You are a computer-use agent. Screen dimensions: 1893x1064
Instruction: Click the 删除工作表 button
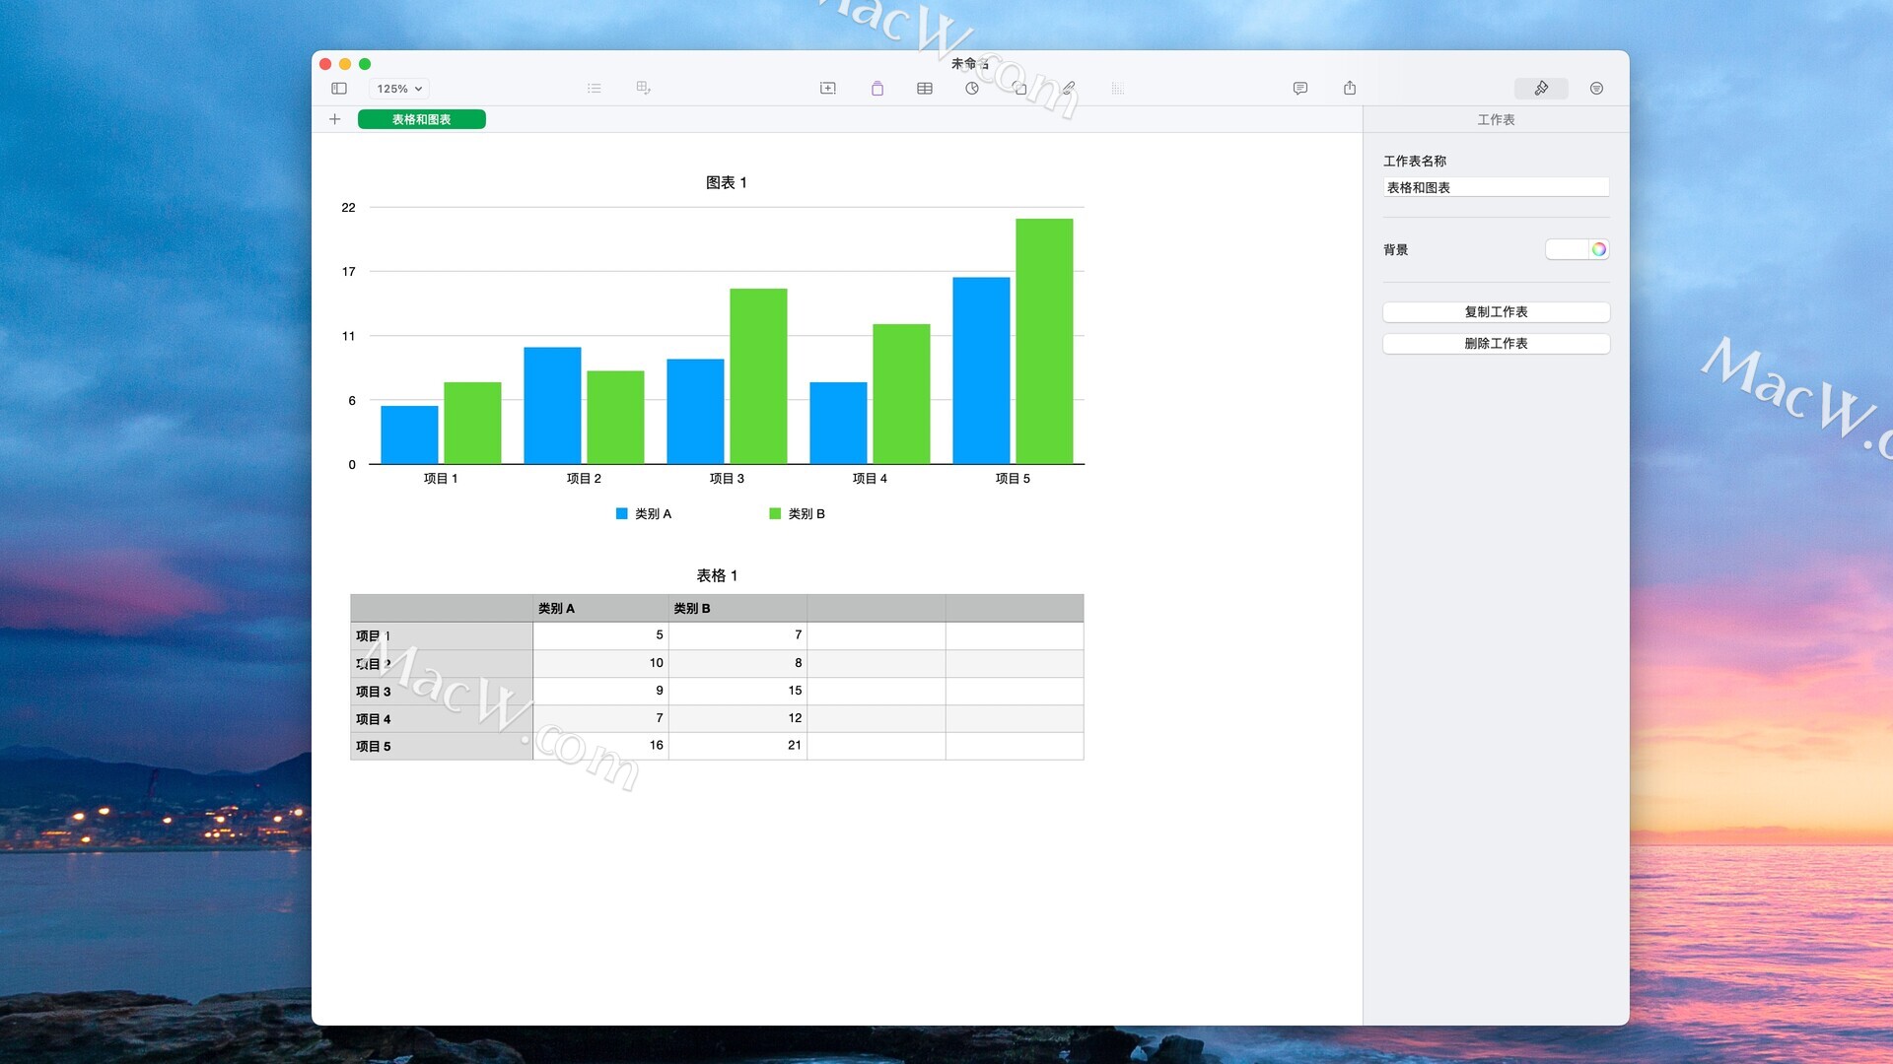(1496, 344)
